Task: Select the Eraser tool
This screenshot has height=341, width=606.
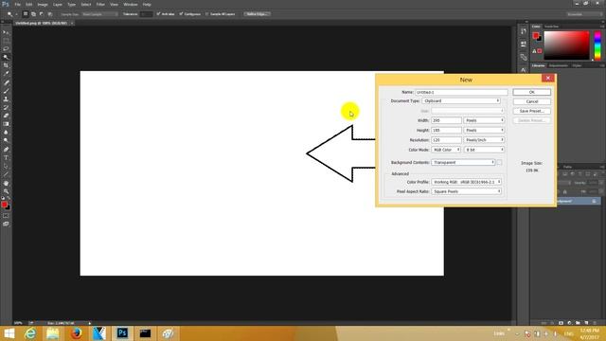Action: coord(6,116)
